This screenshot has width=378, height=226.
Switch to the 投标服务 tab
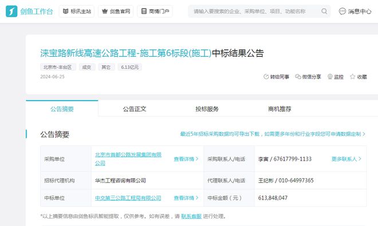click(x=207, y=109)
